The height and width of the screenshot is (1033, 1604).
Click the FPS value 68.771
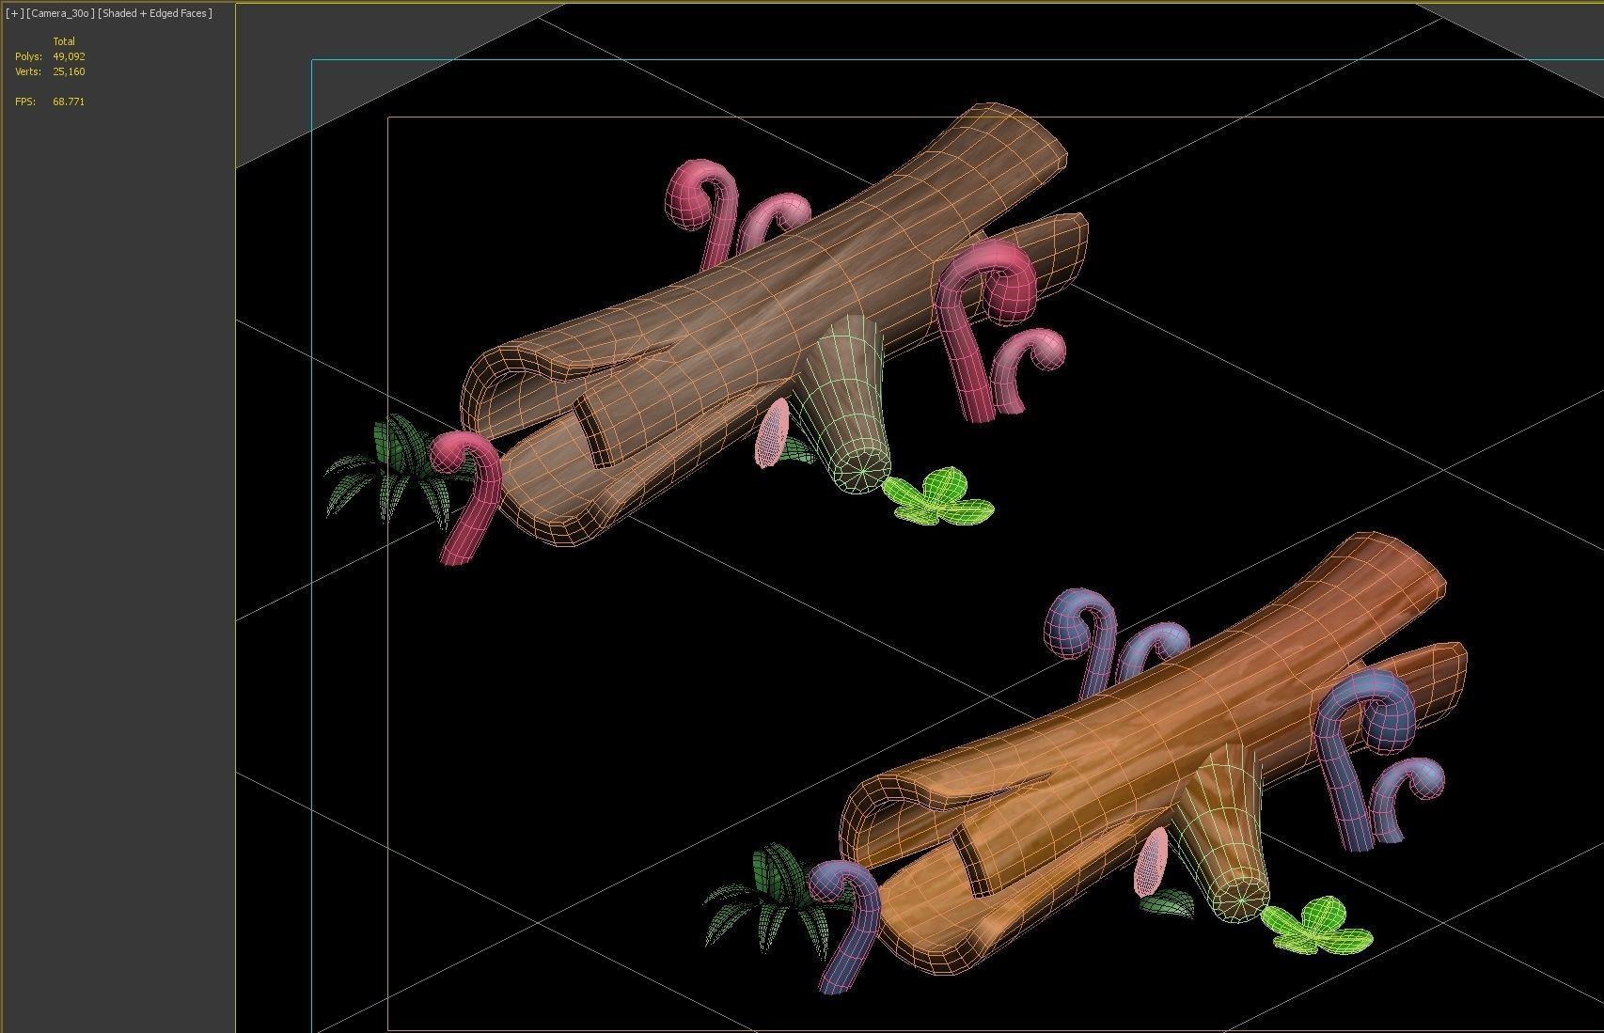(69, 102)
